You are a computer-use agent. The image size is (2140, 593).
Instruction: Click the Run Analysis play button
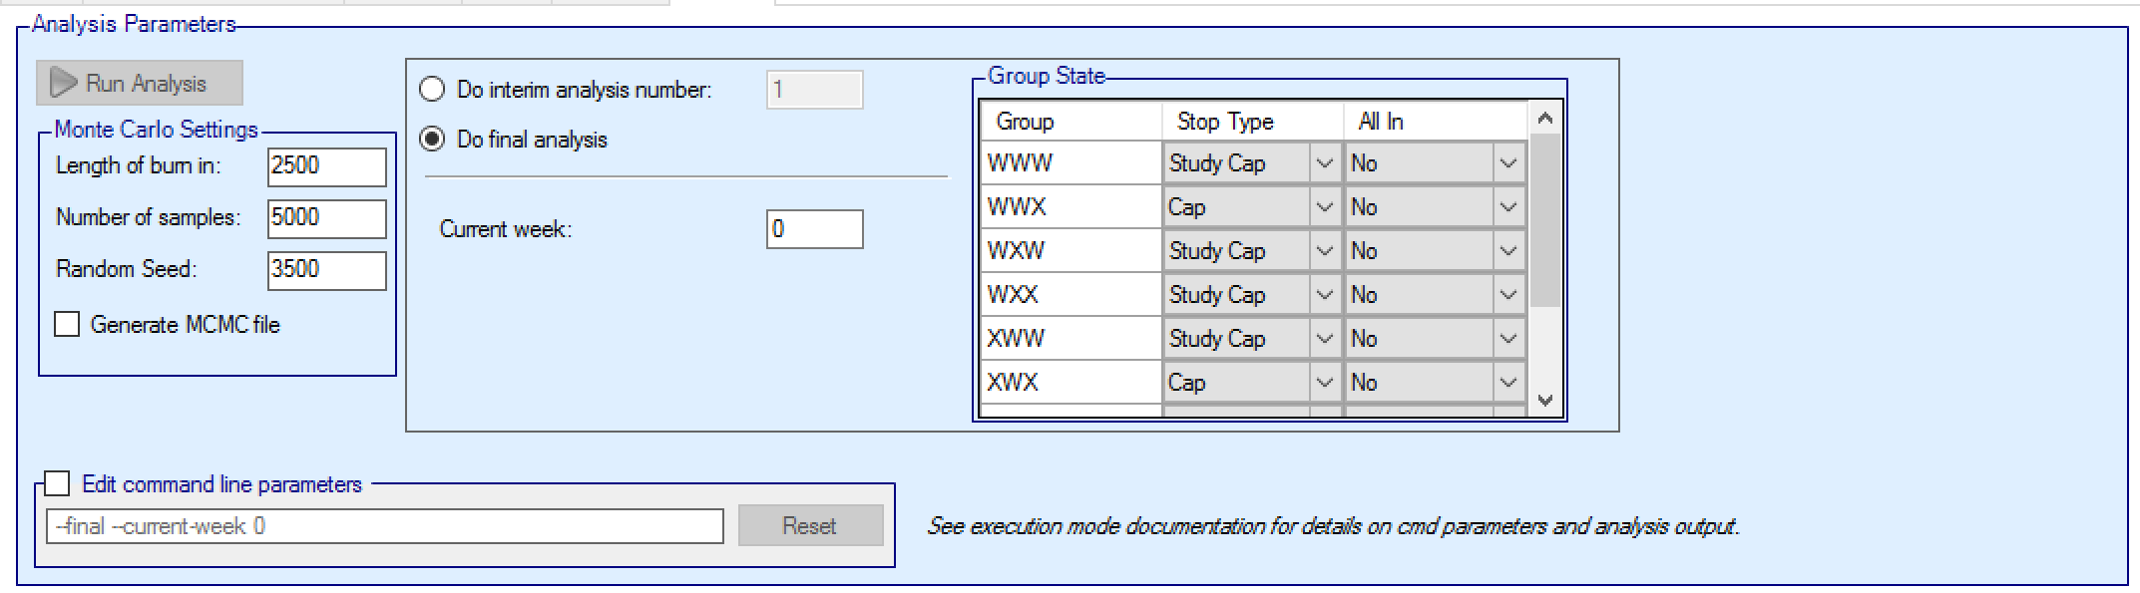(139, 84)
